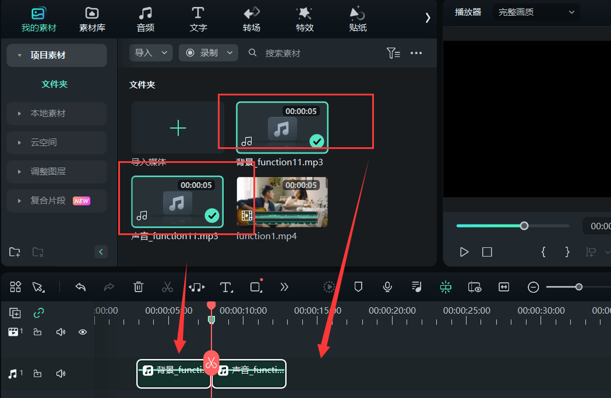
Task: Toggle the eye visibility icon on the video track
Action: pyautogui.click(x=82, y=331)
